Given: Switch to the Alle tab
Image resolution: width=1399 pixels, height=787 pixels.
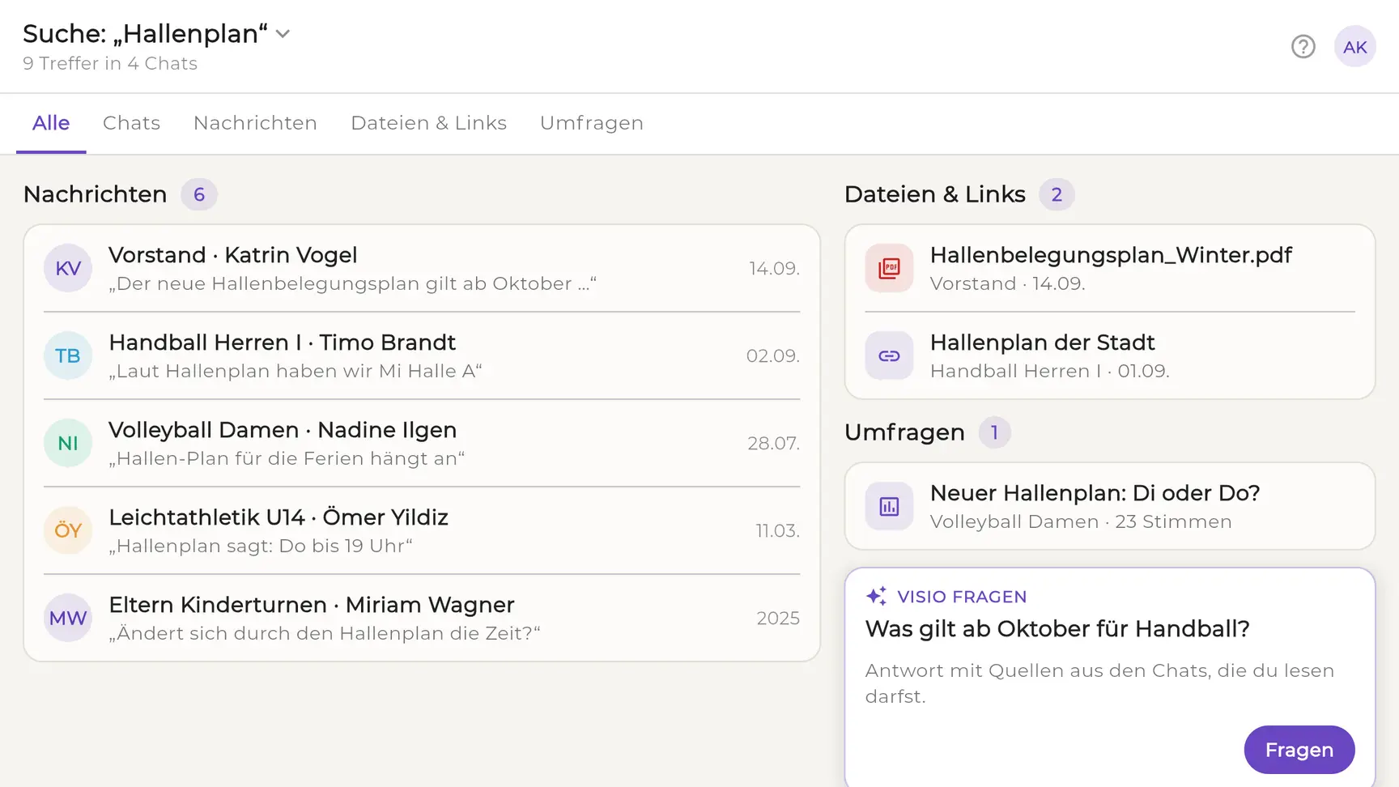Looking at the screenshot, I should pyautogui.click(x=51, y=123).
